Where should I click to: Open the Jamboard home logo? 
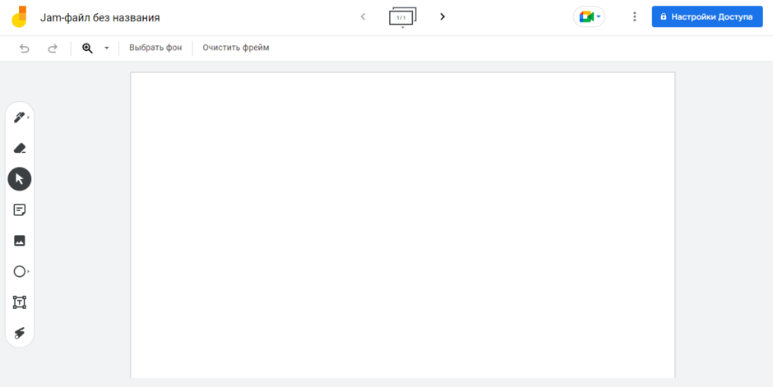[20, 16]
